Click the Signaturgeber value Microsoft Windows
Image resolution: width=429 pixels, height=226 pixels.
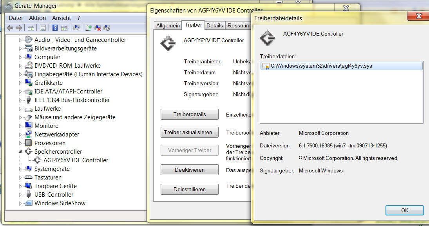[320, 170]
